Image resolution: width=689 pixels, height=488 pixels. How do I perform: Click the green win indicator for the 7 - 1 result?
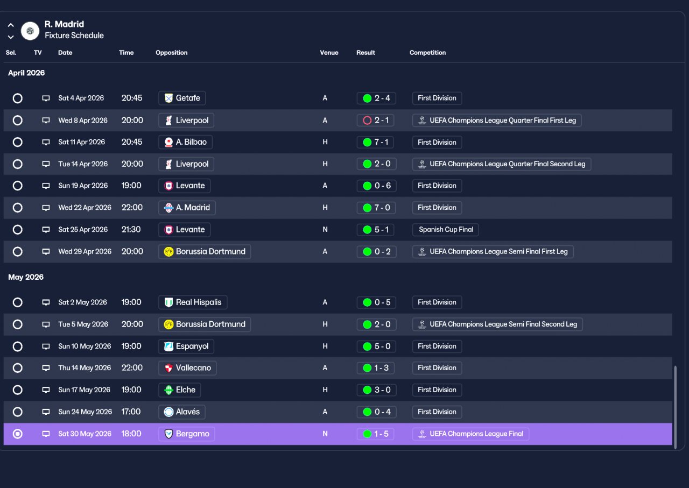(x=367, y=142)
